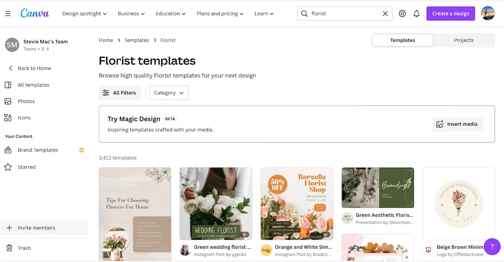Switch to the Projects tab
Viewport: 504px width, 262px height.
464,40
